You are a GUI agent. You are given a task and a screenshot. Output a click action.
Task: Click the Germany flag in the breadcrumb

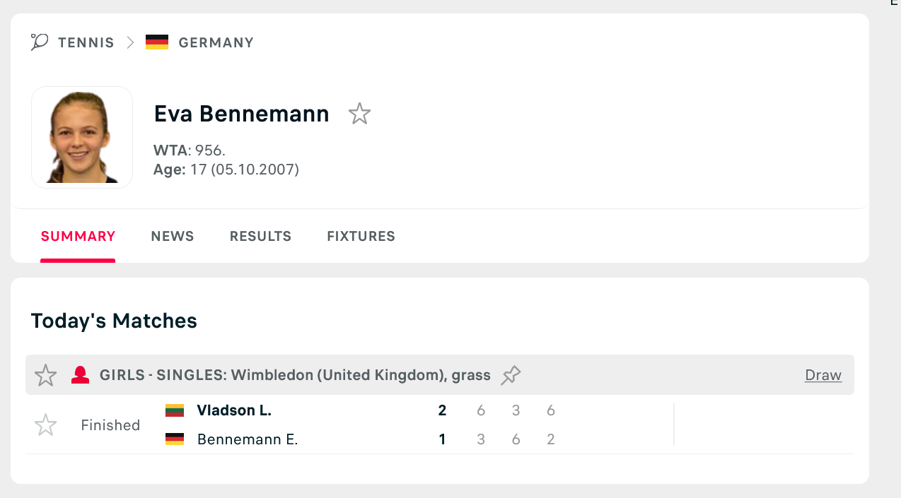157,42
